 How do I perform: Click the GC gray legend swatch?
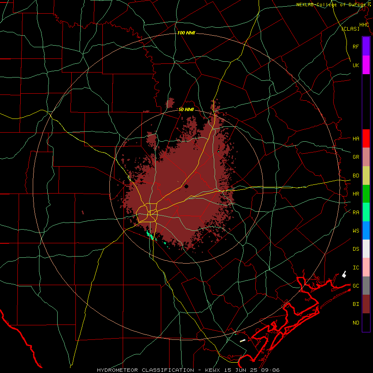pyautogui.click(x=366, y=286)
